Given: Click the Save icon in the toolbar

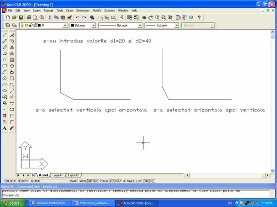Looking at the screenshot, I should point(22,17).
